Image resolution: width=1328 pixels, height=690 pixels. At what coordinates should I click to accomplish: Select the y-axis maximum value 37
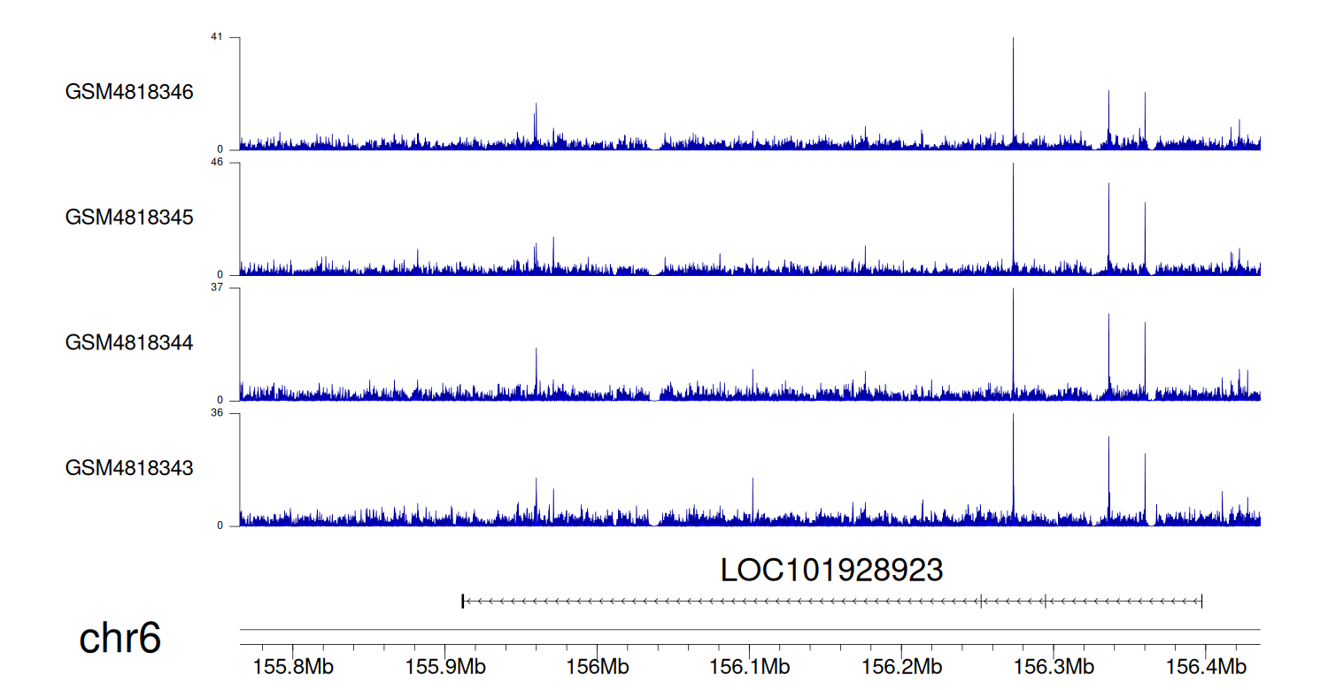pyautogui.click(x=217, y=287)
